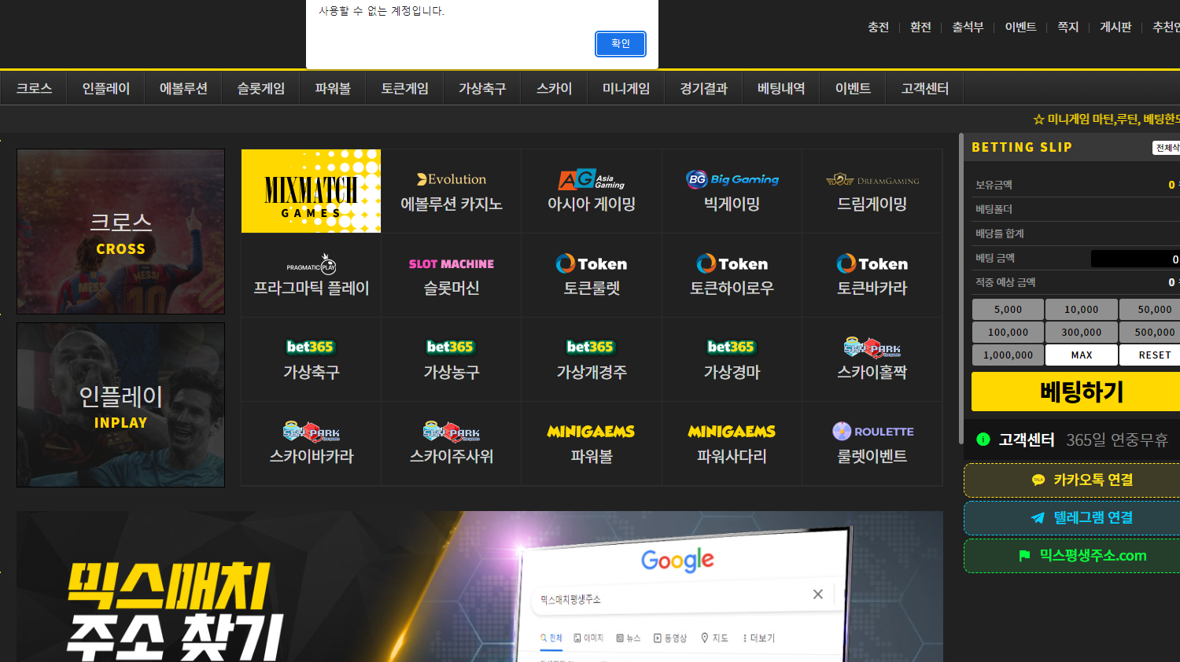Open DreamGaming 드림게이밍 tile

872,191
